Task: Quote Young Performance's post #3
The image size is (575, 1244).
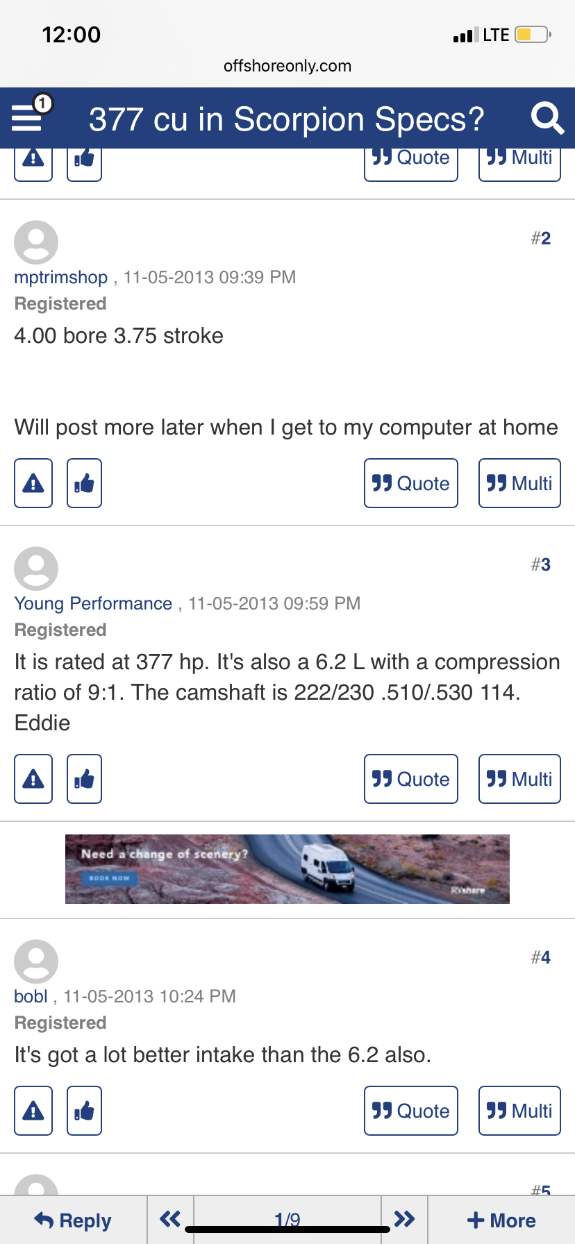Action: click(411, 779)
